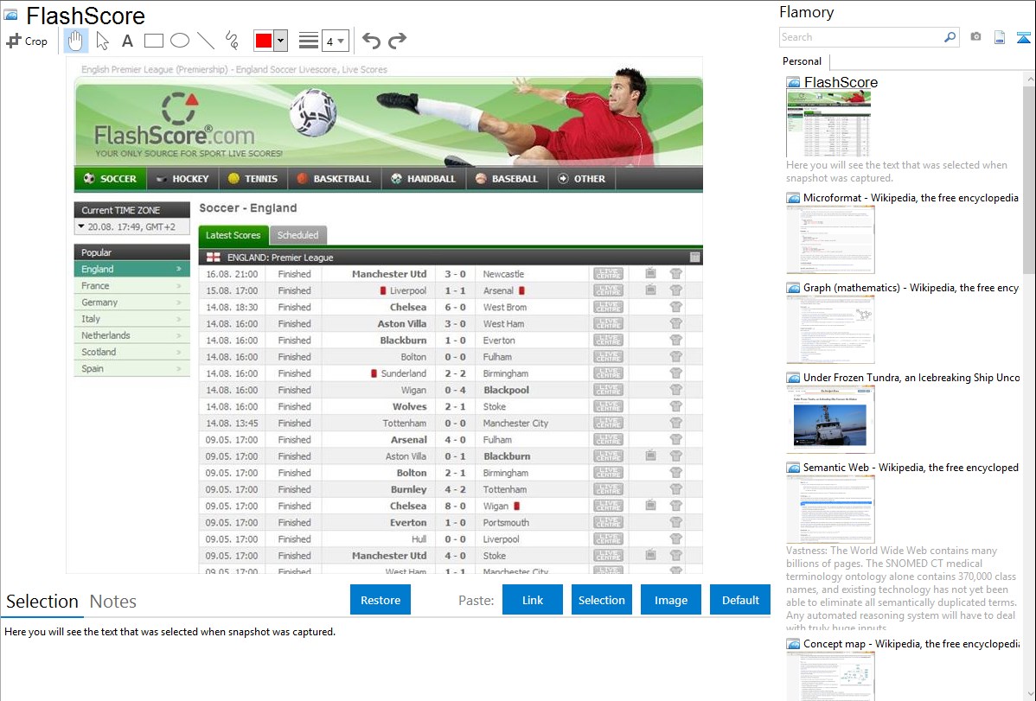
Task: Select the Crop tool
Action: (27, 41)
